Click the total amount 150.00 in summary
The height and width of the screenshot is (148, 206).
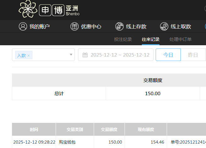point(153,94)
